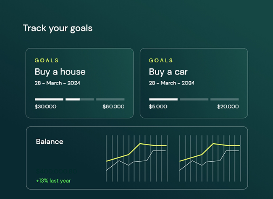Click half-filled middle progress segment for house goal
The width and height of the screenshot is (273, 199).
click(79, 99)
